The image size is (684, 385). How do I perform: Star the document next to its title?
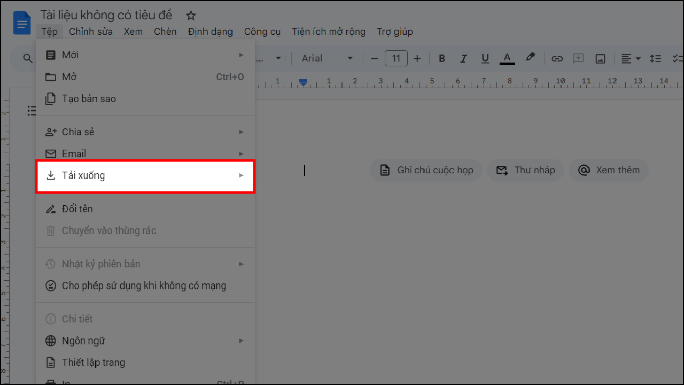pyautogui.click(x=191, y=15)
